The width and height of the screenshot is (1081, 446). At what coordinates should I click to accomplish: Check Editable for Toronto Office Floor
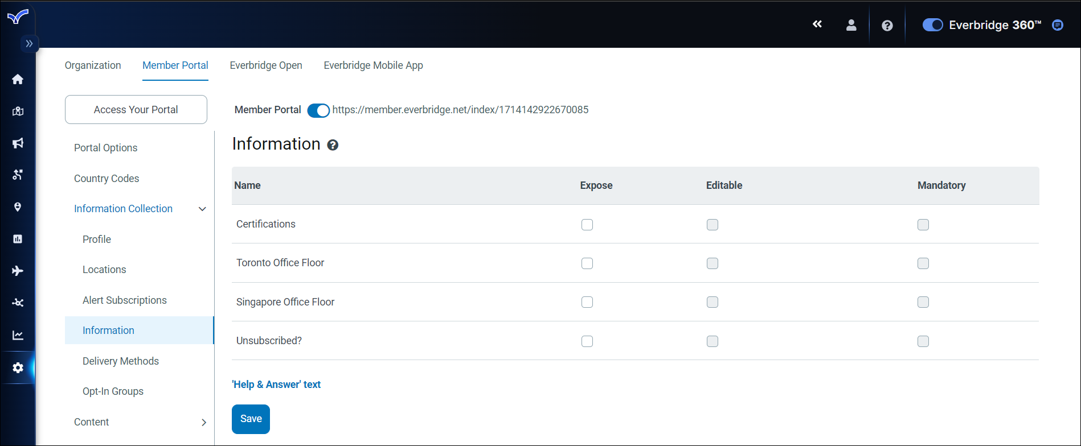coord(713,263)
